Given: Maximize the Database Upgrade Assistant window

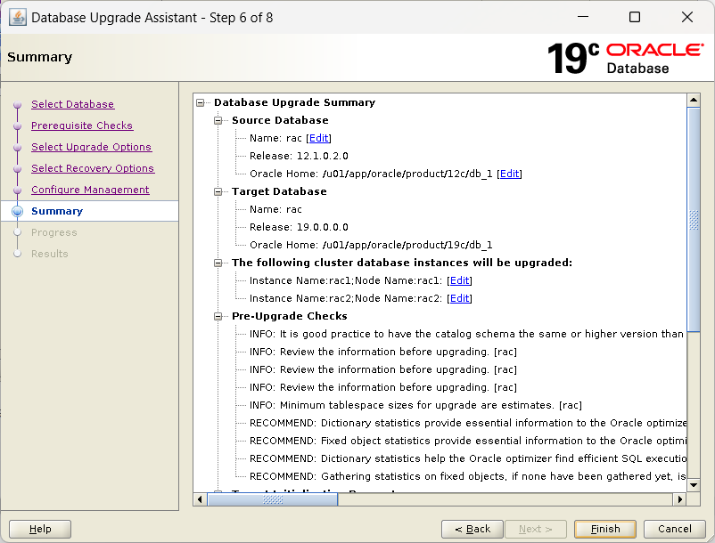Looking at the screenshot, I should click(635, 17).
